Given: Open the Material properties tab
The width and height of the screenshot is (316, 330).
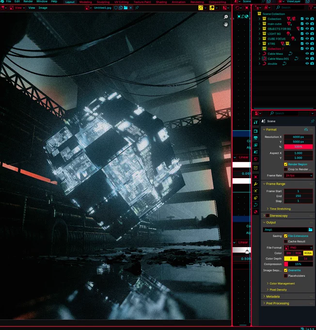Looking at the screenshot, I should [x=255, y=212].
